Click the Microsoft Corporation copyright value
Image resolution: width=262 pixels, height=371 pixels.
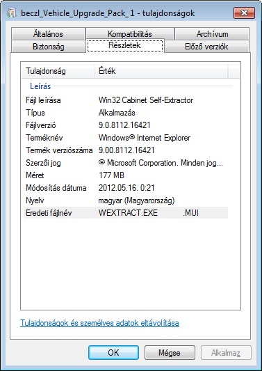(x=161, y=163)
